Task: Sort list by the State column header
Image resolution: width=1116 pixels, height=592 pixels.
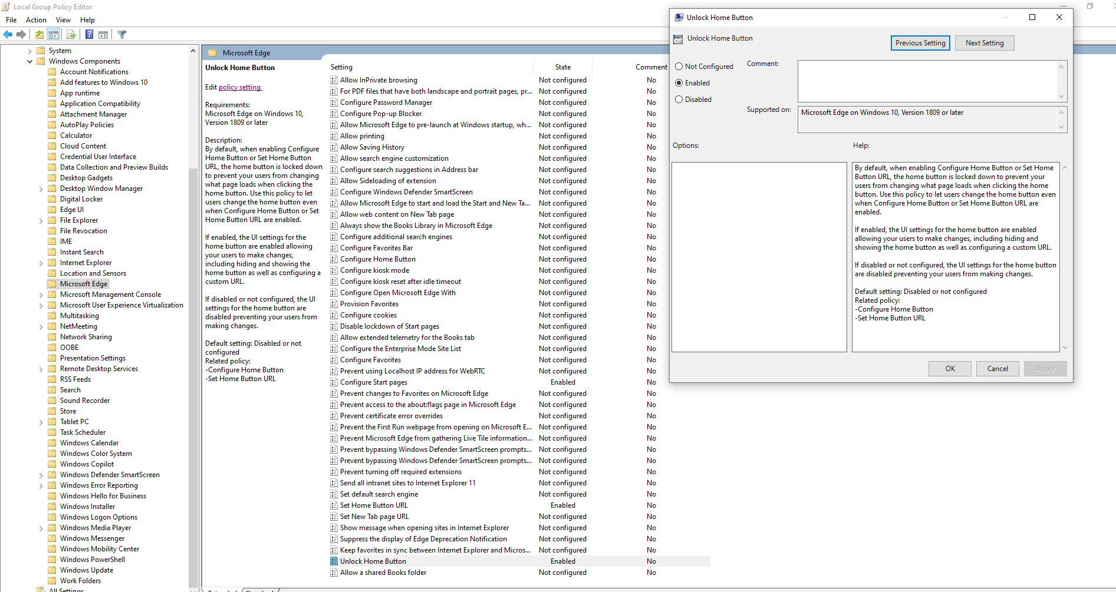Action: pos(563,67)
